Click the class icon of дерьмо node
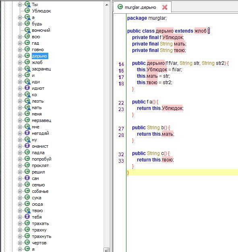238x252 pixels. point(27,56)
